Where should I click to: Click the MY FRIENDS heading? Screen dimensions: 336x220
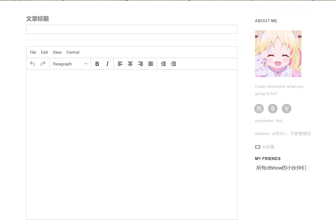coord(268,159)
